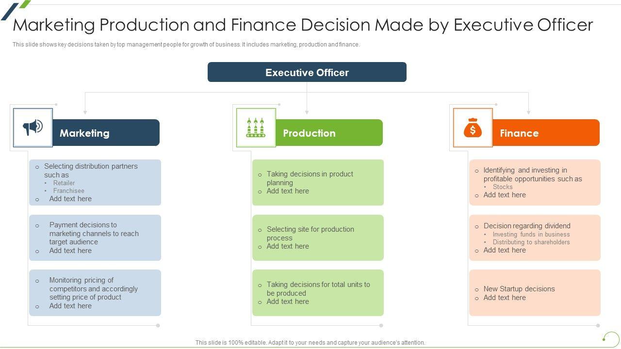Select the profitable opportunities text box
The height and width of the screenshot is (349, 621).
tap(535, 182)
